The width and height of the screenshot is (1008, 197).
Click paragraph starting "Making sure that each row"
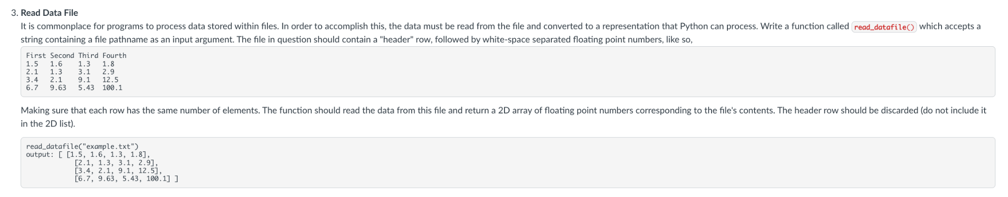[504, 117]
